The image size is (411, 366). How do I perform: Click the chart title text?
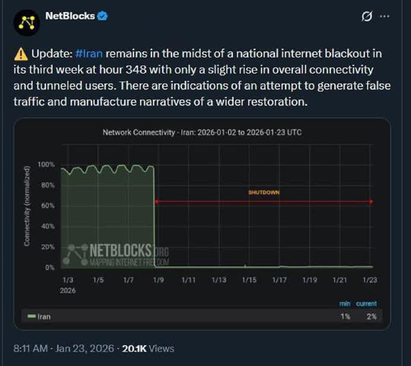tap(202, 132)
